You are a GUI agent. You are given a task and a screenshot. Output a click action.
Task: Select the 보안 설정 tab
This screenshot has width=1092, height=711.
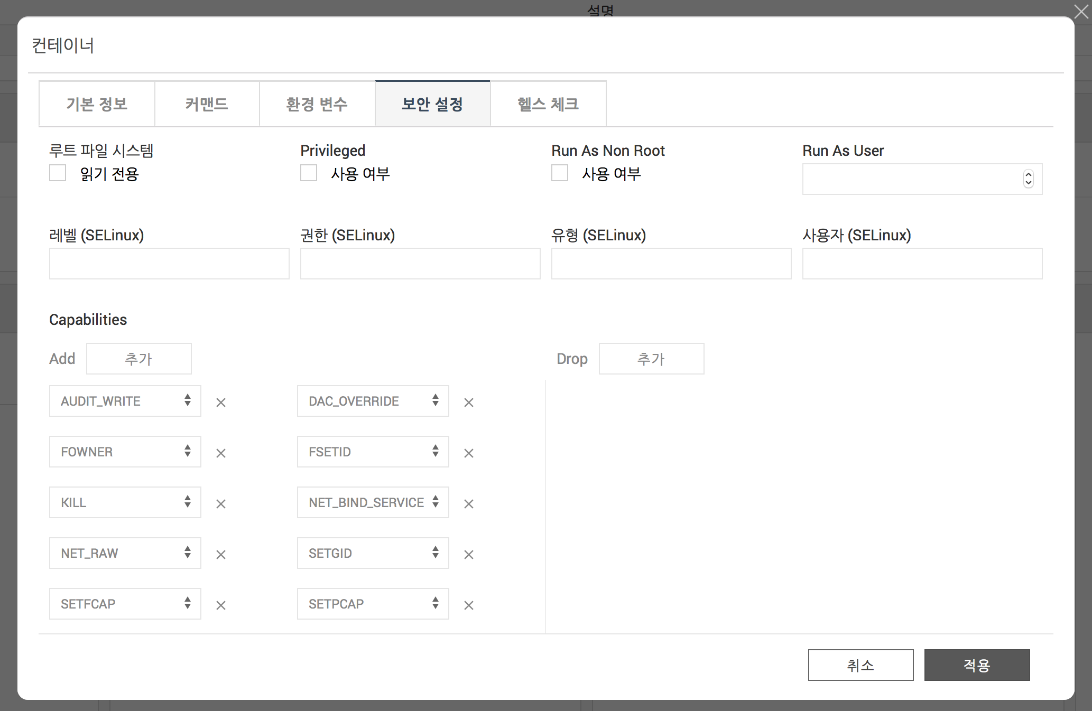click(432, 104)
